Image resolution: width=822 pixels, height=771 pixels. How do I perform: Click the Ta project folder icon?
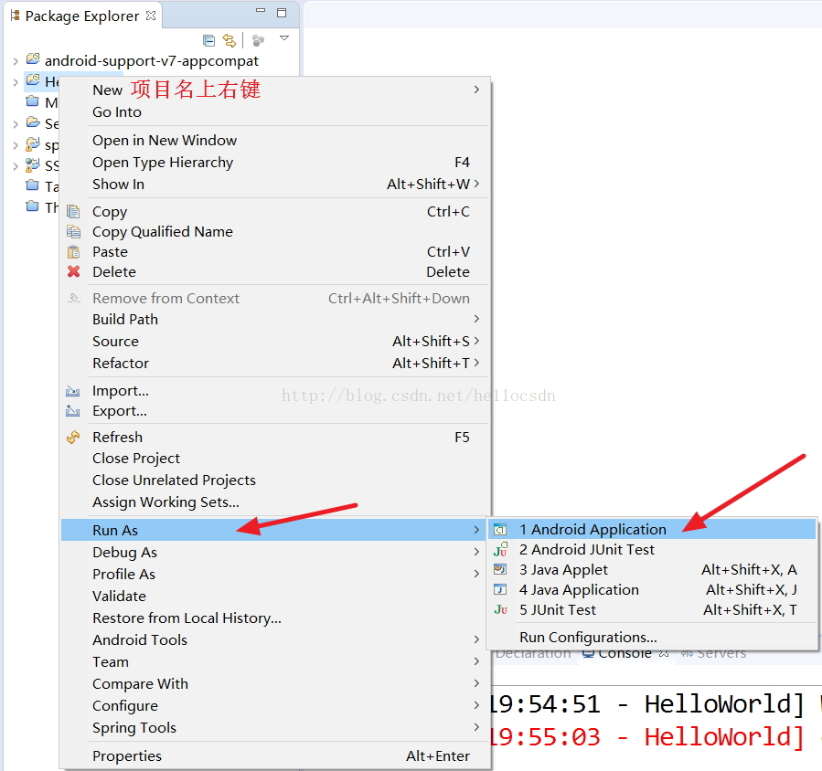[33, 185]
